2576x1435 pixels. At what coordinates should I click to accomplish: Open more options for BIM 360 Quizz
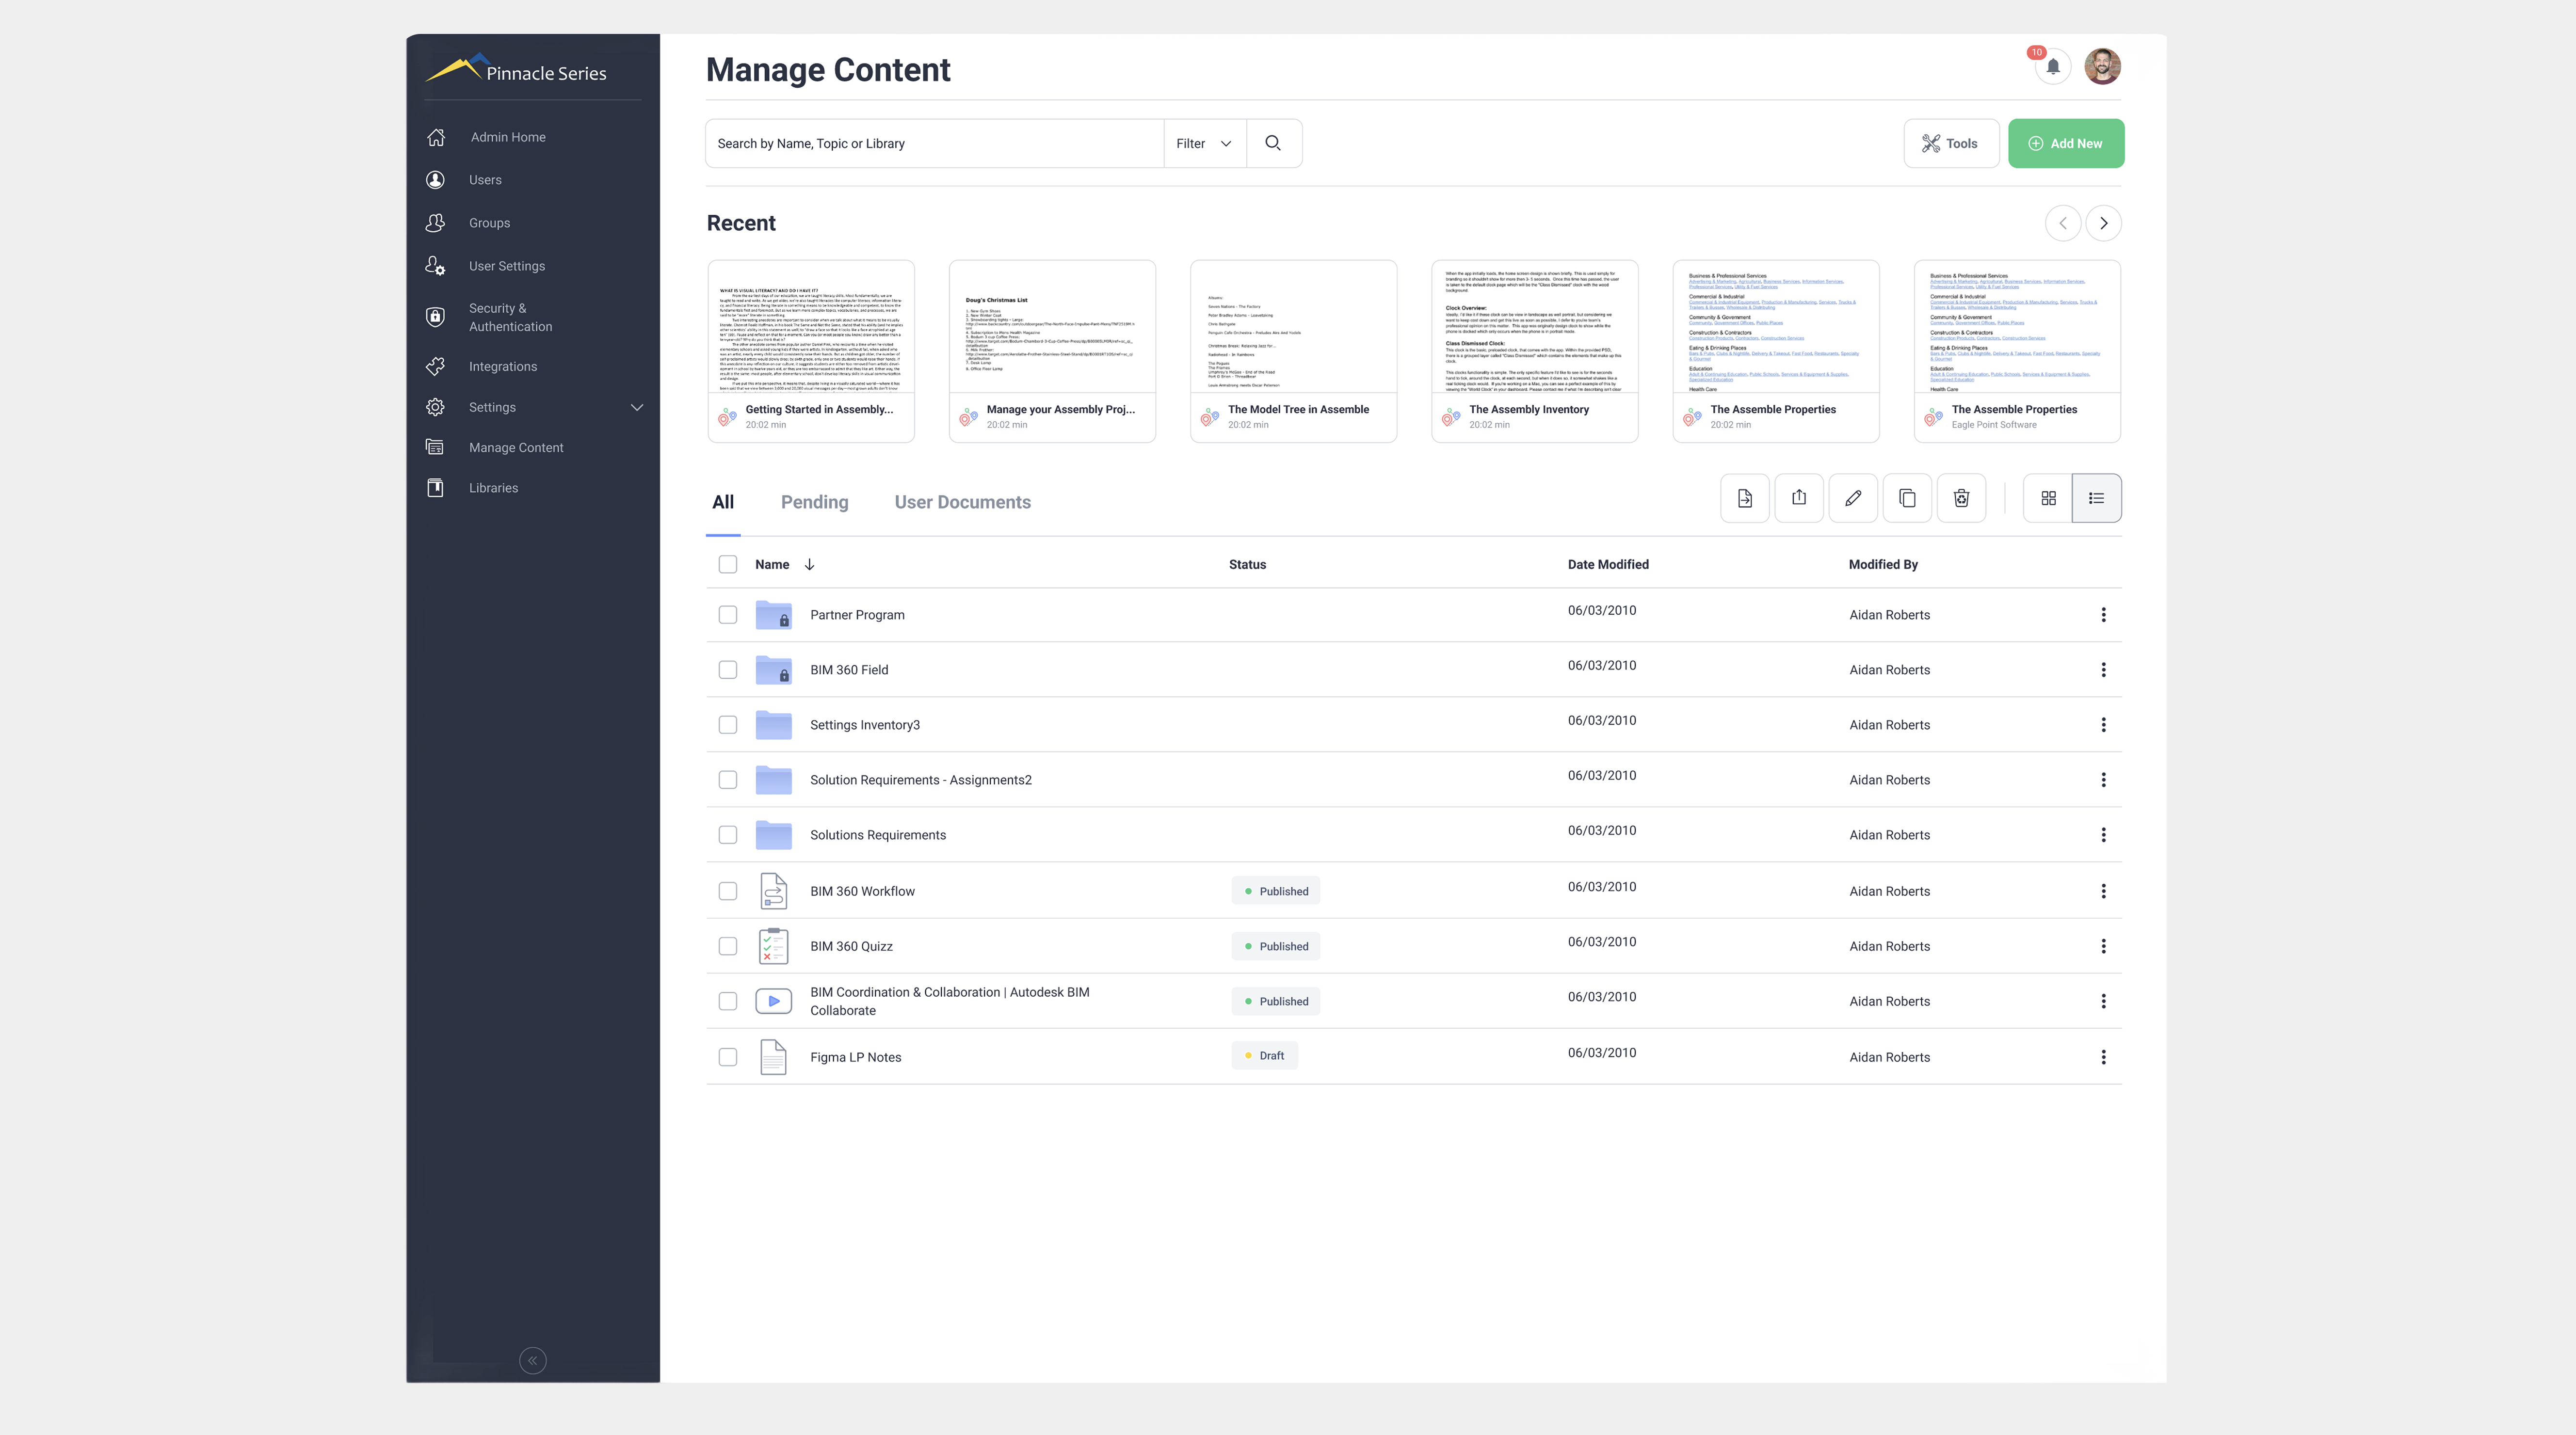click(x=2103, y=946)
